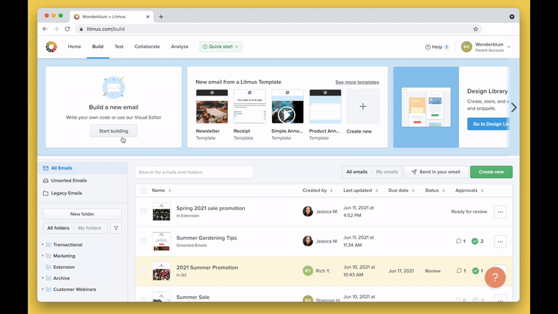558x314 pixels.
Task: Sort emails by Name column
Action: (x=161, y=190)
